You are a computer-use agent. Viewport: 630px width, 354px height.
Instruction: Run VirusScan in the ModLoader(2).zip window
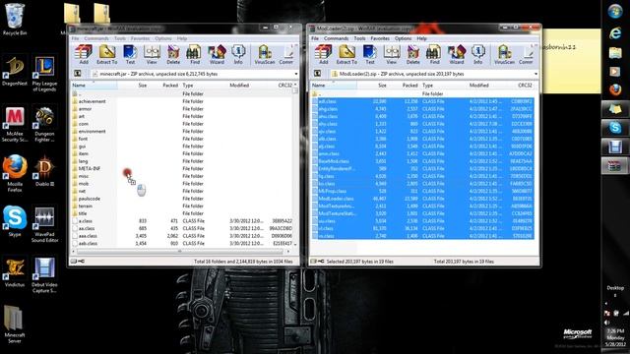coord(504,55)
